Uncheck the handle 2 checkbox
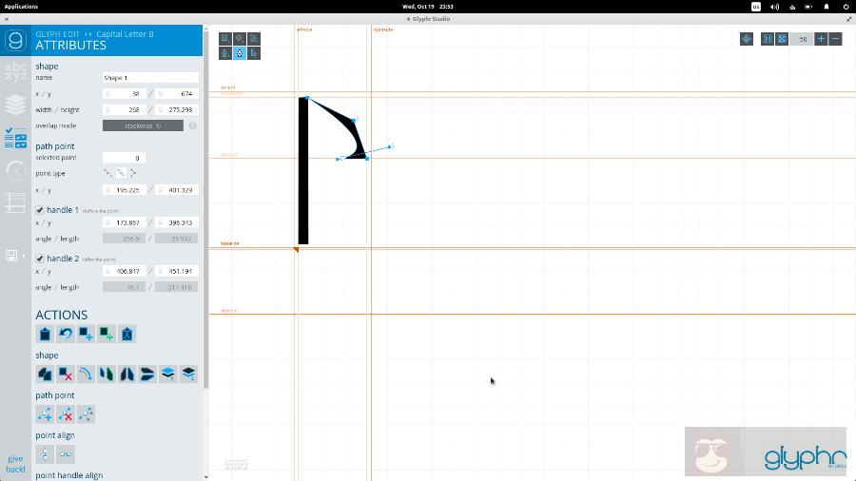 pos(40,259)
